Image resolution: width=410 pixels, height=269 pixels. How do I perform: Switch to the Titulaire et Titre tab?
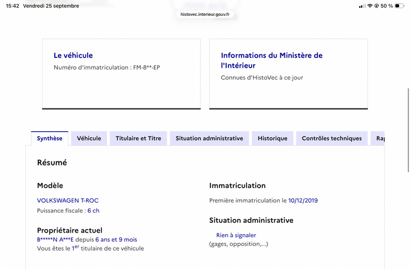(x=138, y=138)
